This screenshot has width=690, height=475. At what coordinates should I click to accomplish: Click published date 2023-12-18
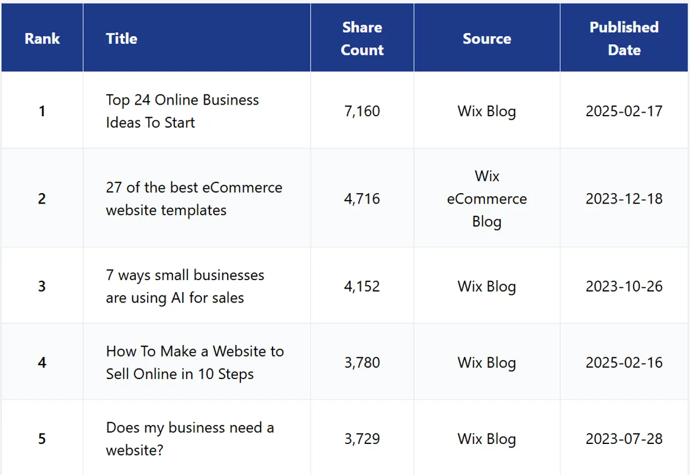pos(624,199)
